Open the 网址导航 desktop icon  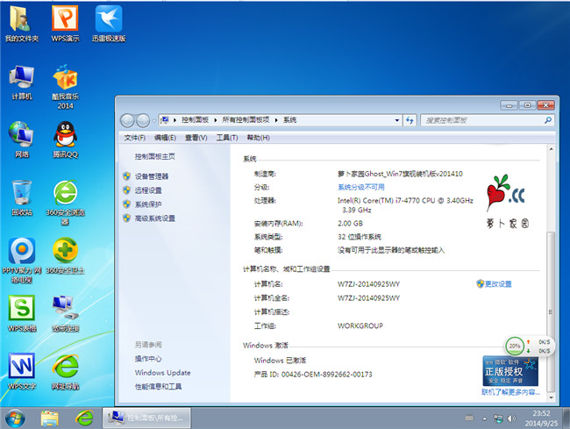click(65, 371)
